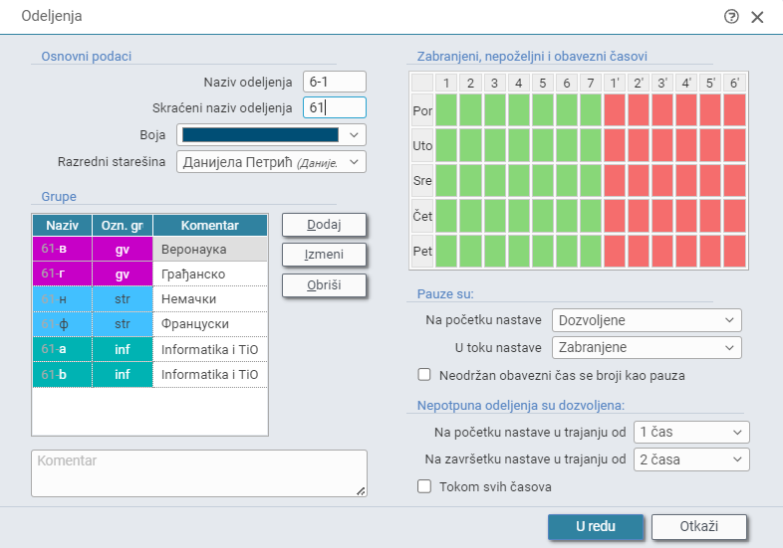Click the period 1 column header
The width and height of the screenshot is (783, 548).
pos(446,83)
